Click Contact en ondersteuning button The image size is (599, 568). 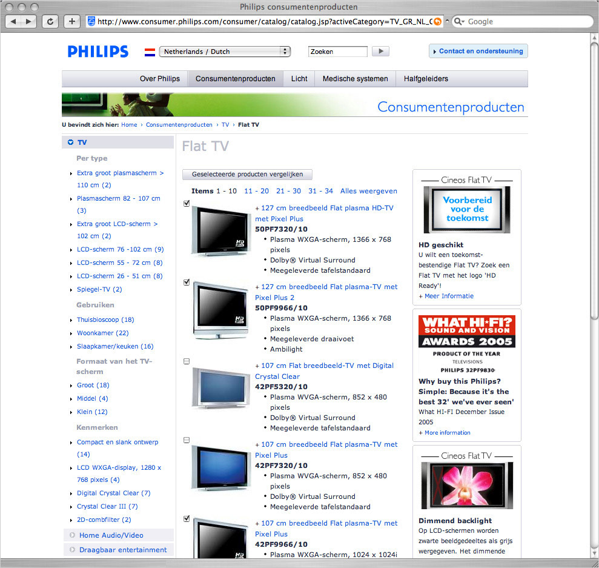478,51
